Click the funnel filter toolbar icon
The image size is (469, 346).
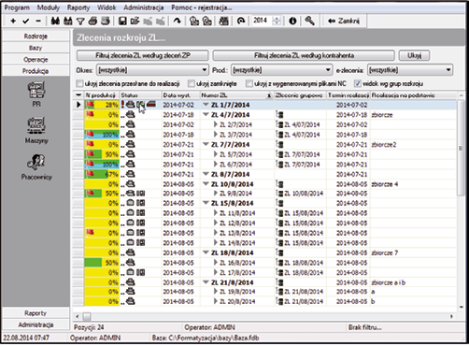(x=80, y=22)
